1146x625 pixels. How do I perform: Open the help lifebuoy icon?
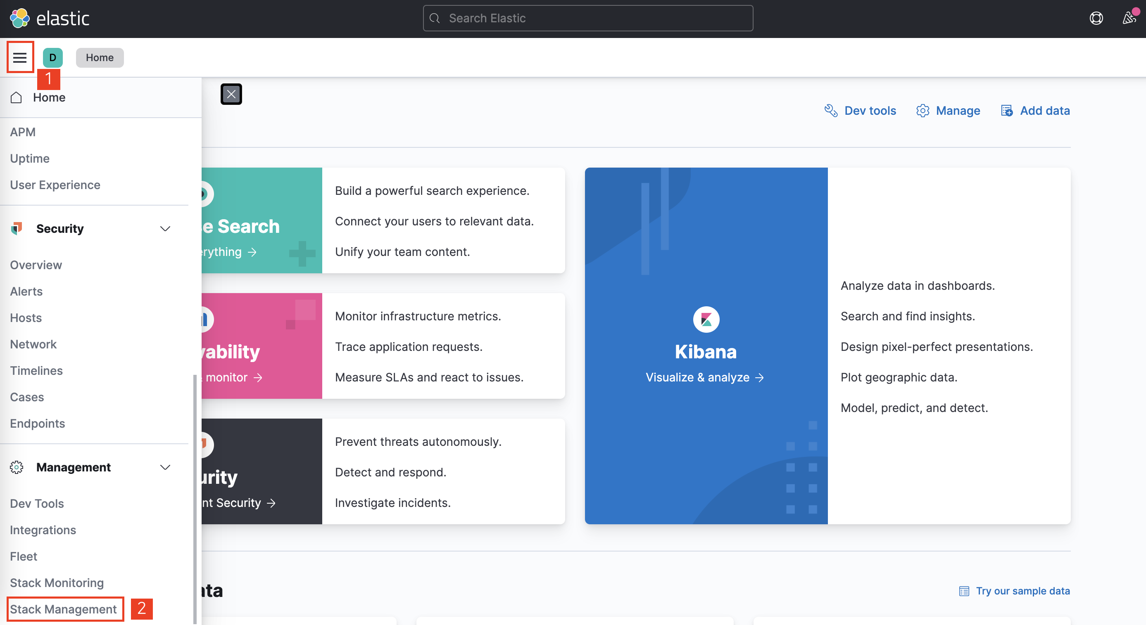click(x=1096, y=18)
